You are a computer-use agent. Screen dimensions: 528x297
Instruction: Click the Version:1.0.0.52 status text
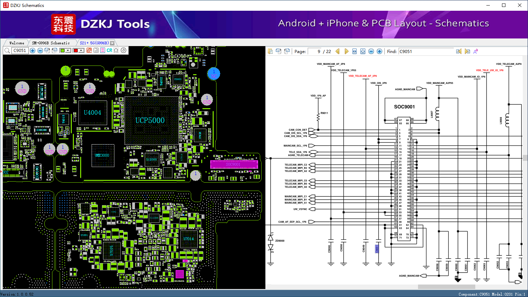[17, 294]
